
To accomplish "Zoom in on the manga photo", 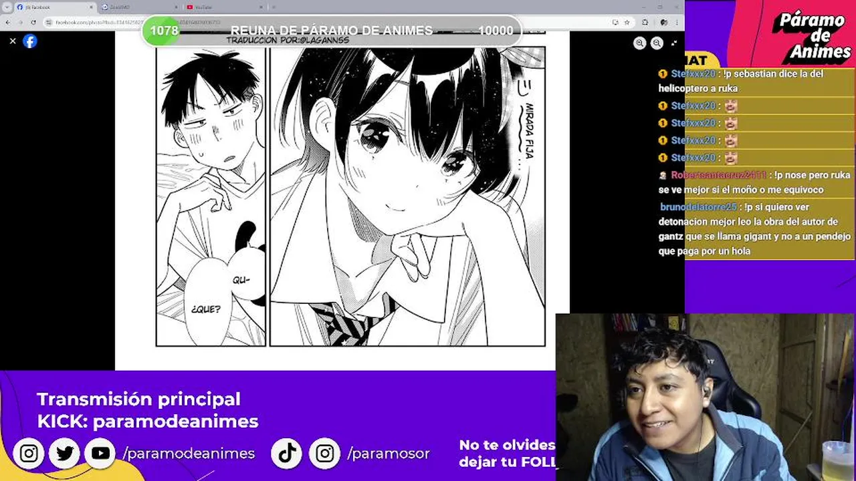I will (x=640, y=43).
